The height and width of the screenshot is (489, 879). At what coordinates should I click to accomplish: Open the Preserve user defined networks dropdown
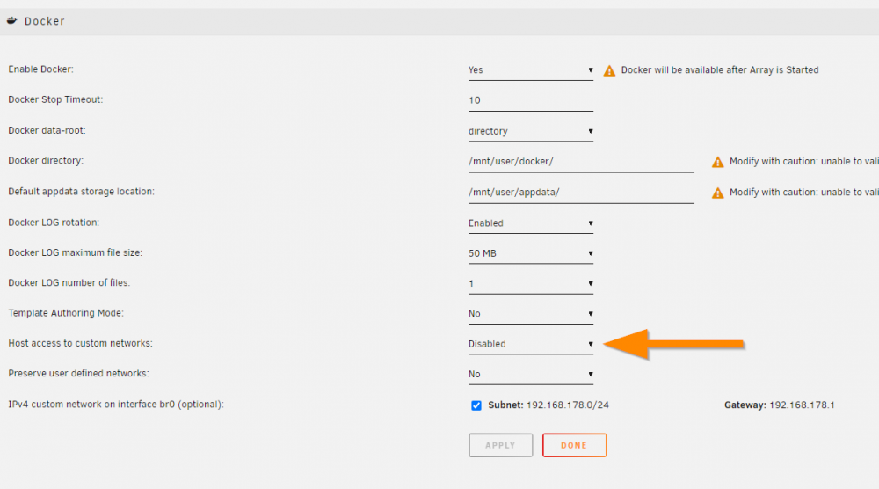pos(530,374)
